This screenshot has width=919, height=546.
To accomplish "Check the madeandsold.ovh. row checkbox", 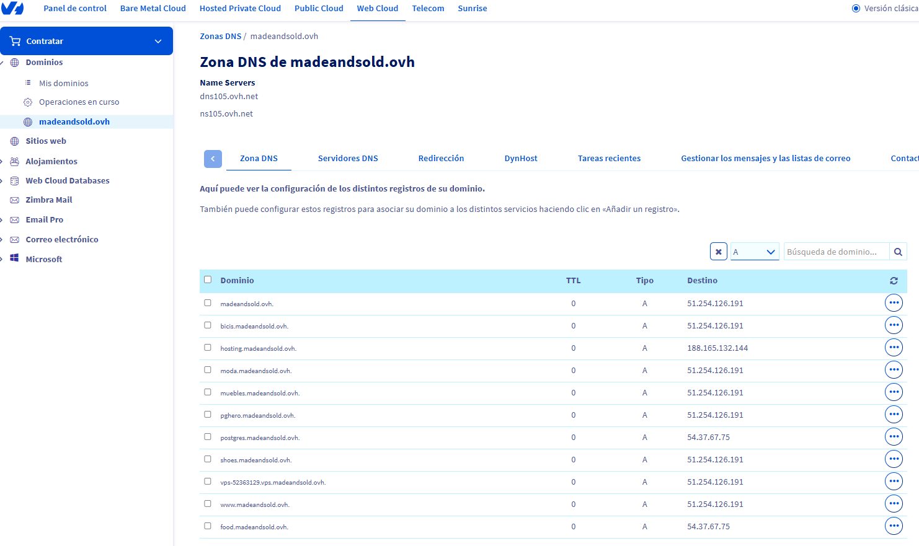I will tap(208, 303).
